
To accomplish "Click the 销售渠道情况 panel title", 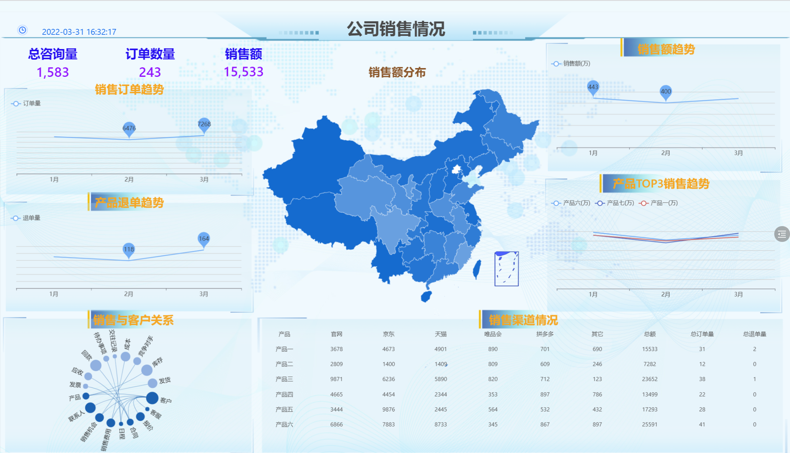I will [523, 320].
